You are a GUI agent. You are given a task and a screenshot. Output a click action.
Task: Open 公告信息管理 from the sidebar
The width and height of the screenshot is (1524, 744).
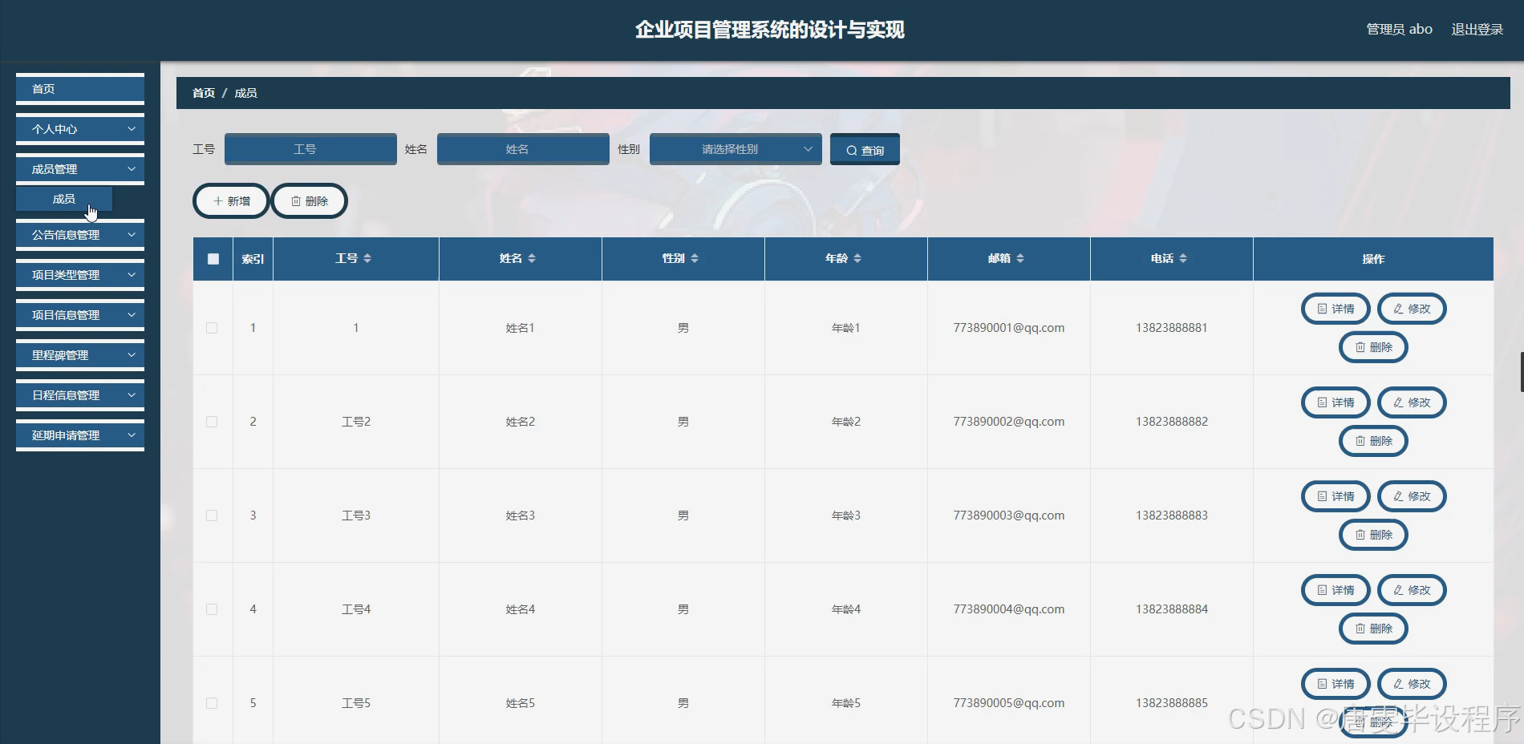[79, 234]
